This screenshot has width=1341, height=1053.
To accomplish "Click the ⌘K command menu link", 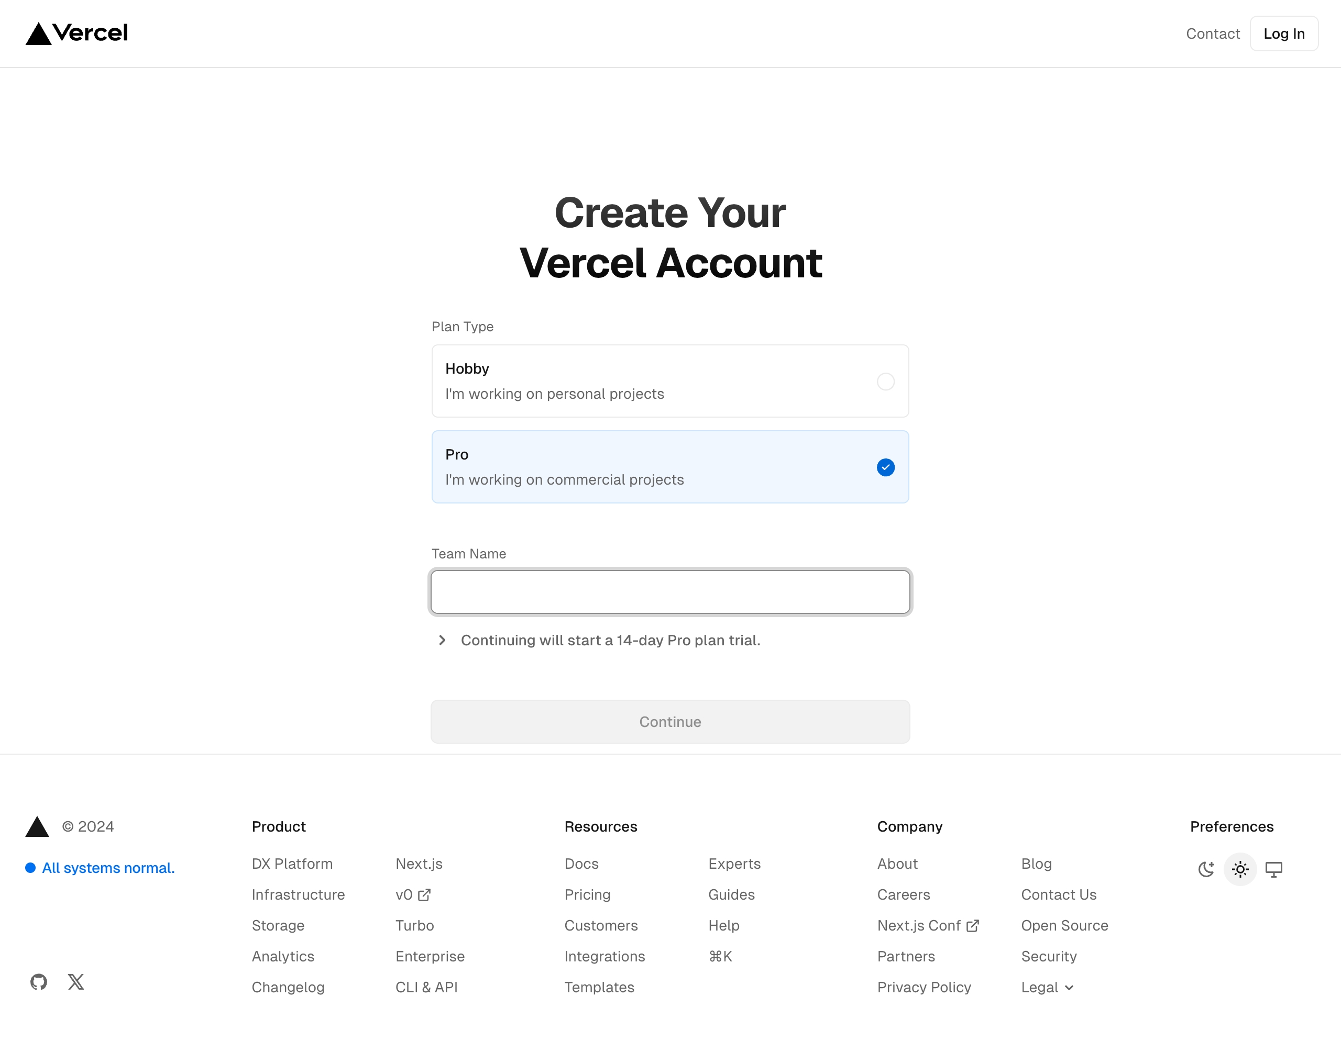I will [720, 956].
